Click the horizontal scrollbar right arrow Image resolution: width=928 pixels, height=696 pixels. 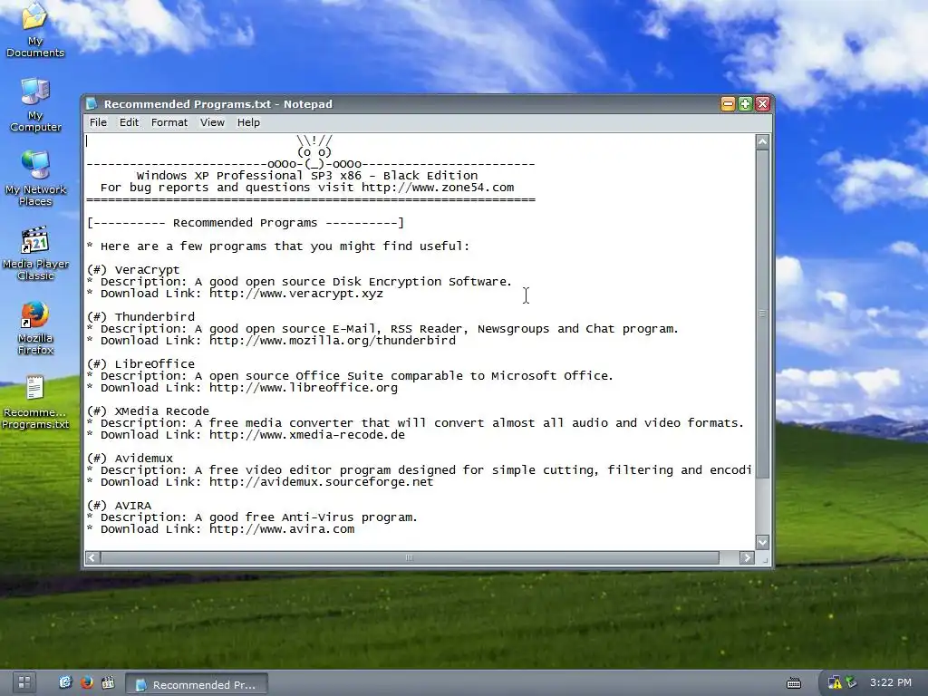click(747, 557)
